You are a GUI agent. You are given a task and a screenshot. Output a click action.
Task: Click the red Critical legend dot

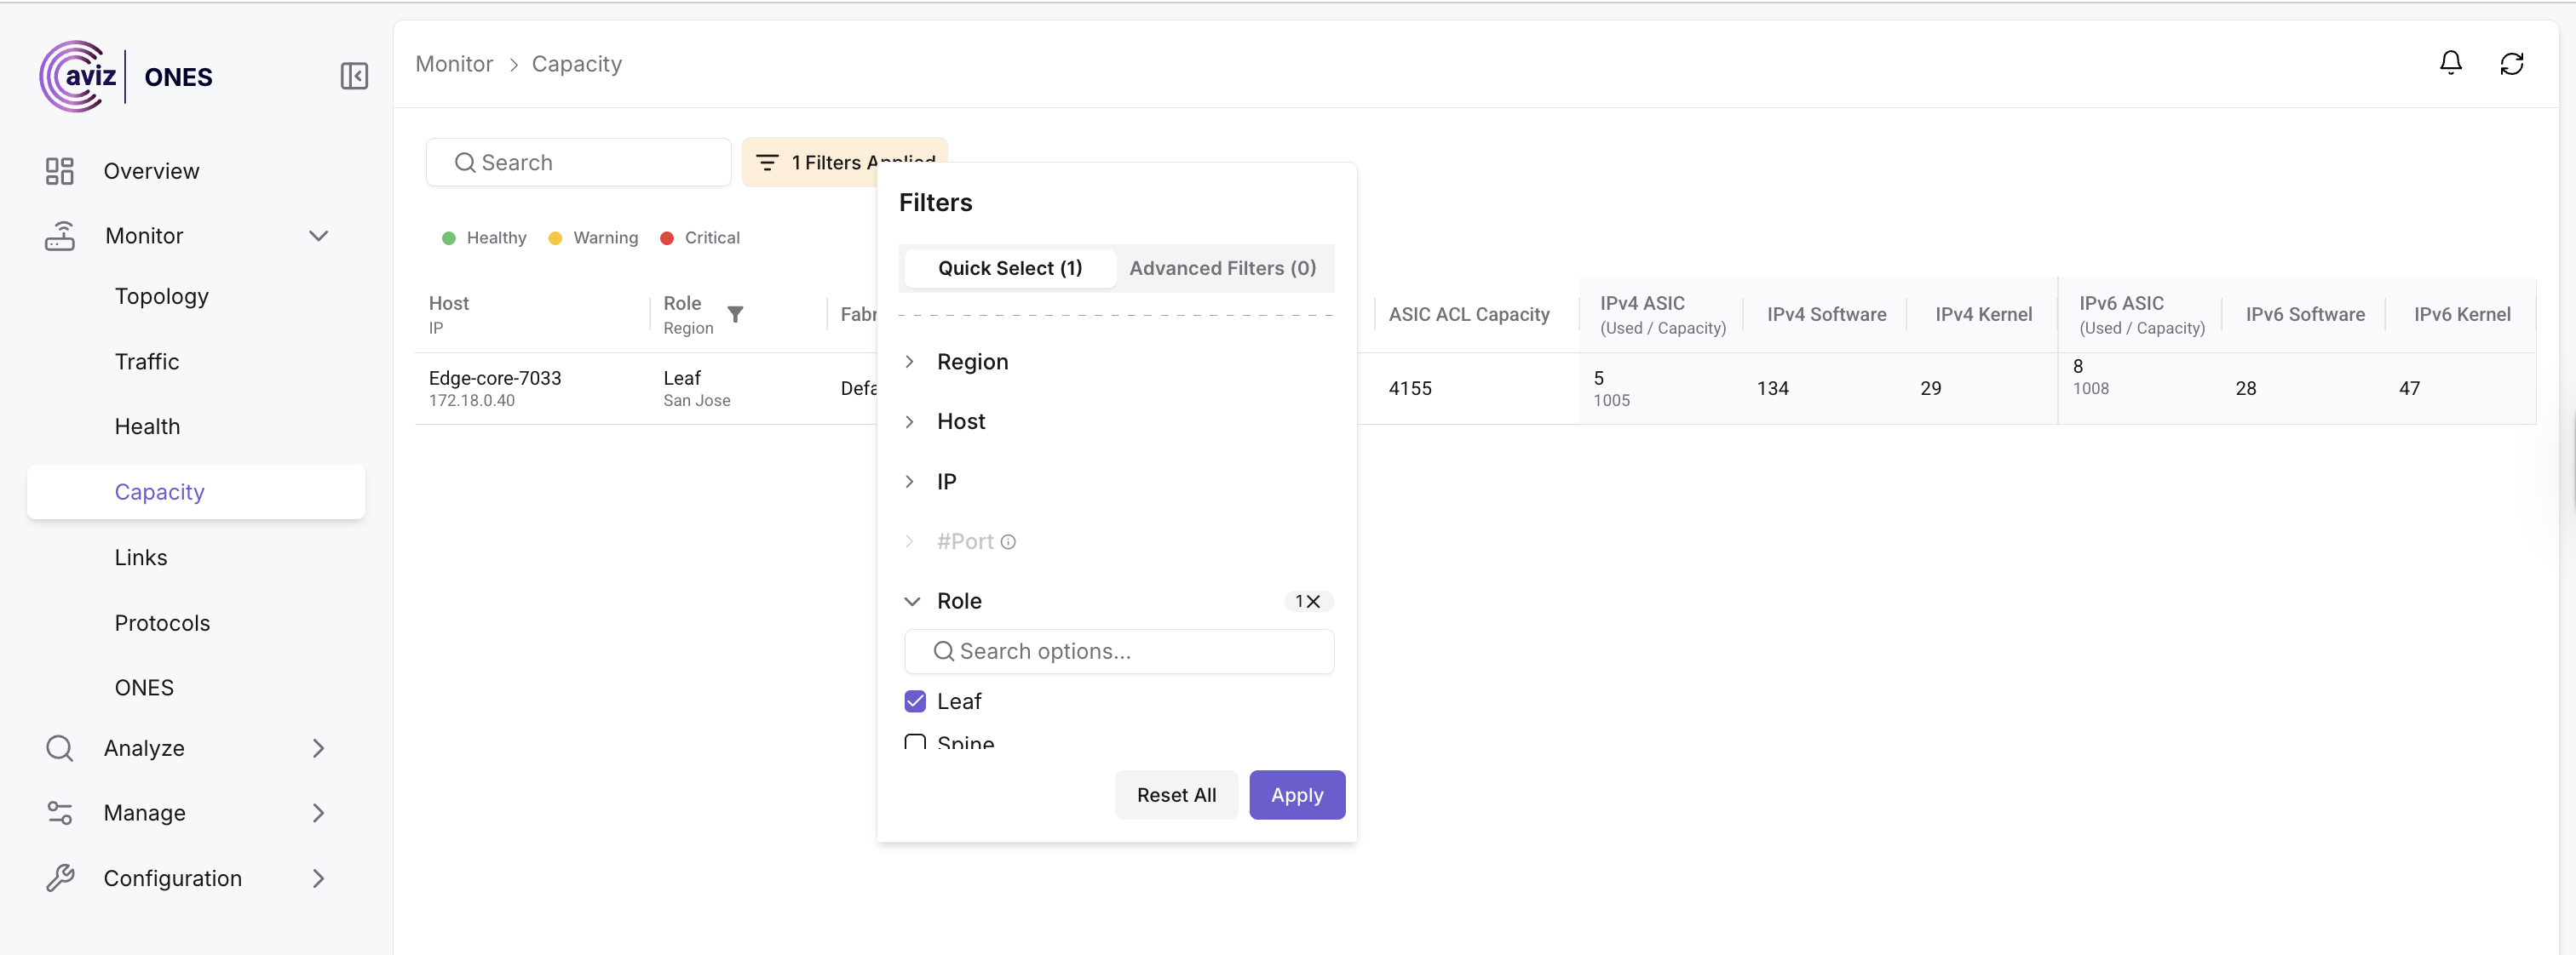(x=667, y=237)
